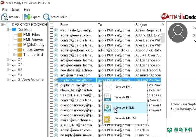
Task: Click mail icon for webmaster@giantitp email
Action: click(56, 30)
